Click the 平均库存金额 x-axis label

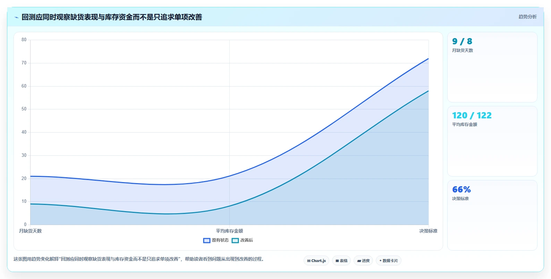tap(229, 231)
